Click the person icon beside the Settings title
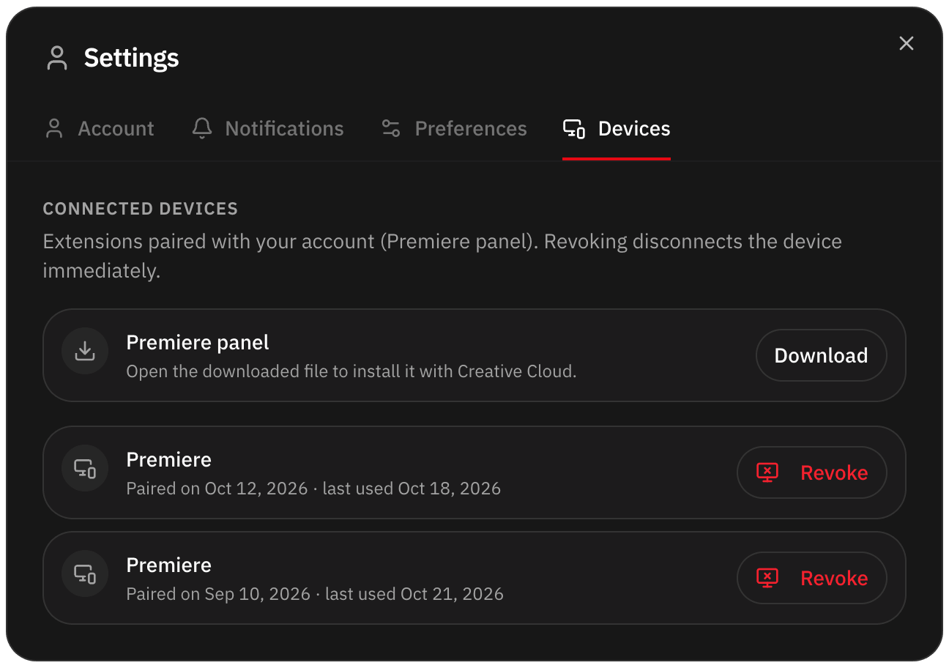This screenshot has width=949, height=668. pos(56,58)
